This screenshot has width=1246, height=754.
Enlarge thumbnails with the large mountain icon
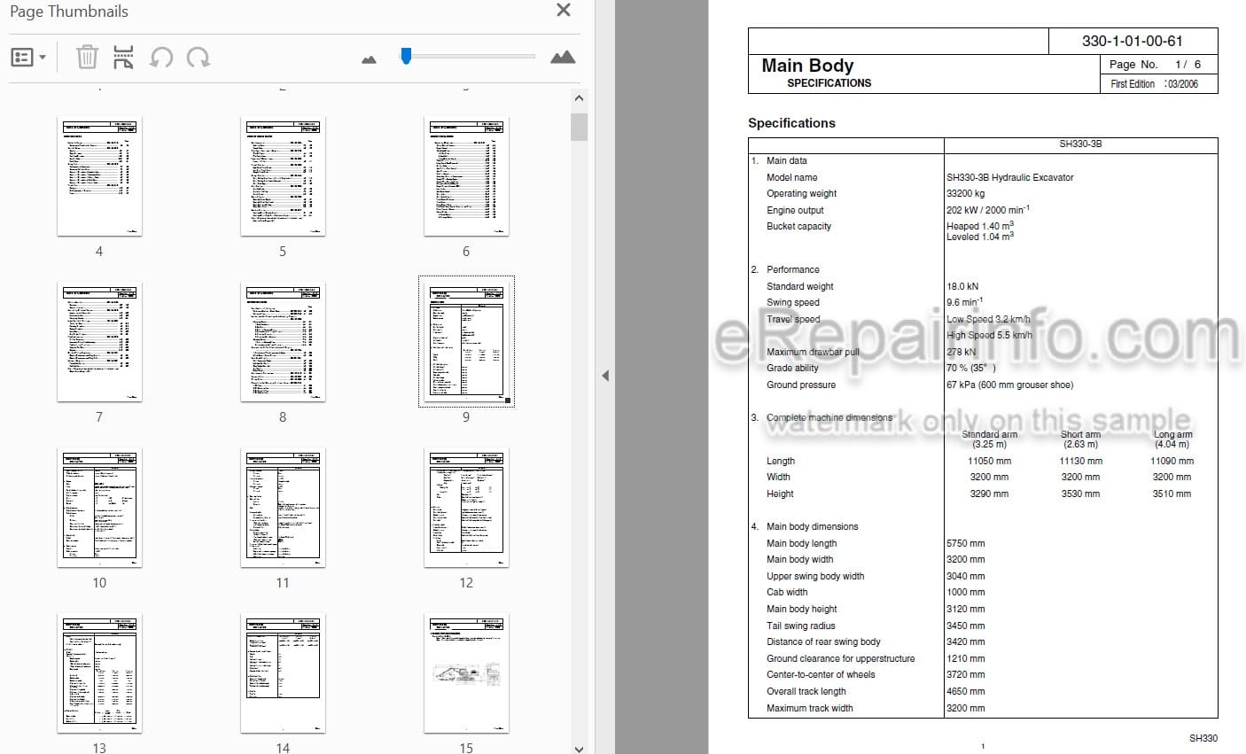tap(563, 58)
